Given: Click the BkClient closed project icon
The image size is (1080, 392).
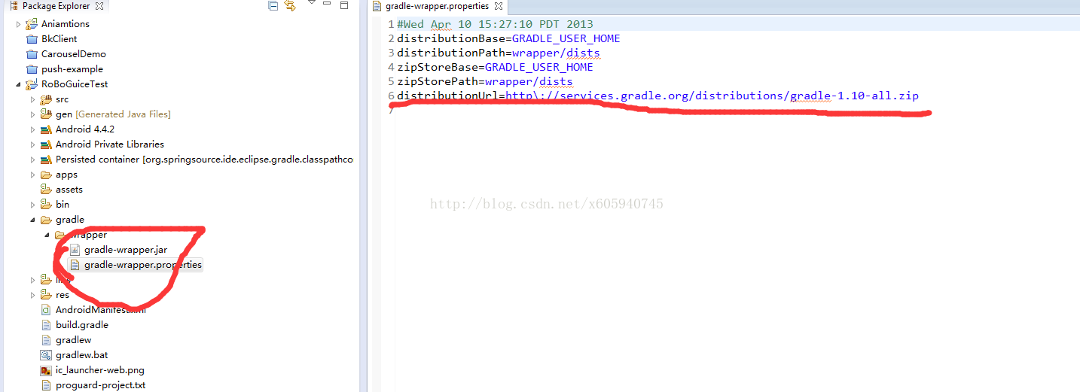Looking at the screenshot, I should click(x=32, y=39).
